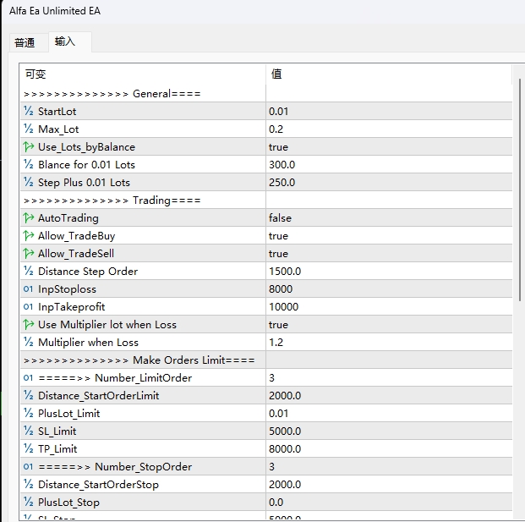Click the Number_LimitOrder integer icon
Viewport: 525px width, 522px height.
click(29, 378)
